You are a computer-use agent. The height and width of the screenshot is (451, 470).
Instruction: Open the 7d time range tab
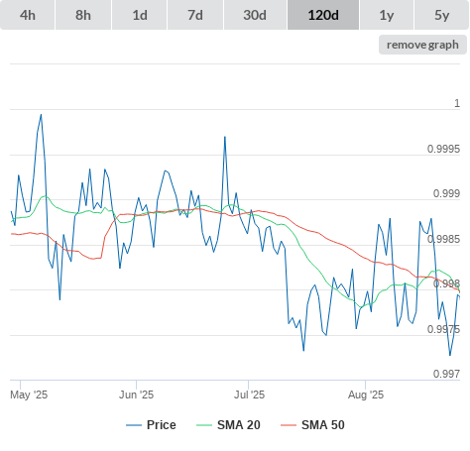click(195, 15)
